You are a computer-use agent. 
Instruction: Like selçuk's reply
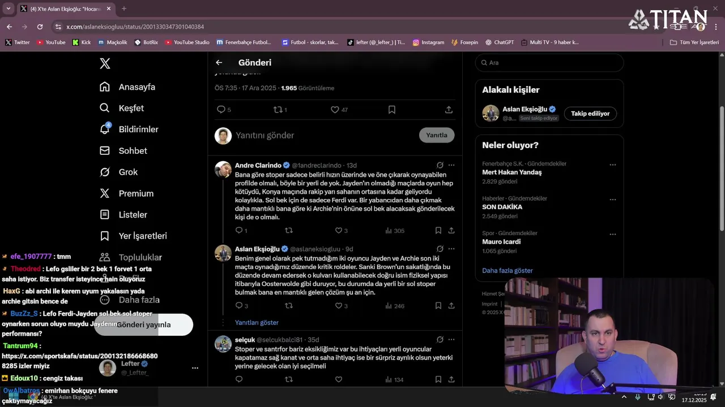click(339, 379)
